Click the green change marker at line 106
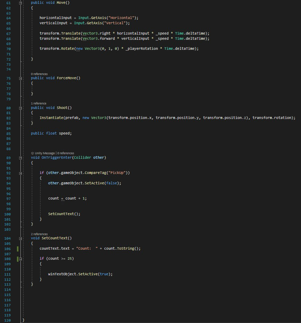This screenshot has height=323, width=301. (x=18, y=249)
